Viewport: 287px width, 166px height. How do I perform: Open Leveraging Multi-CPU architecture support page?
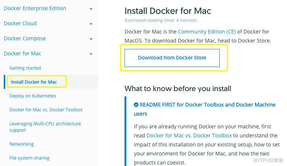(45, 127)
